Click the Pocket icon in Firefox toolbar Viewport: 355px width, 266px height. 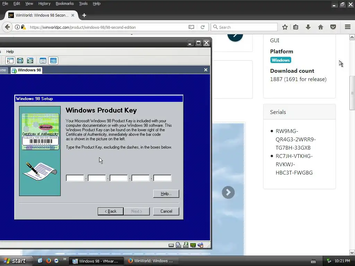click(x=333, y=27)
